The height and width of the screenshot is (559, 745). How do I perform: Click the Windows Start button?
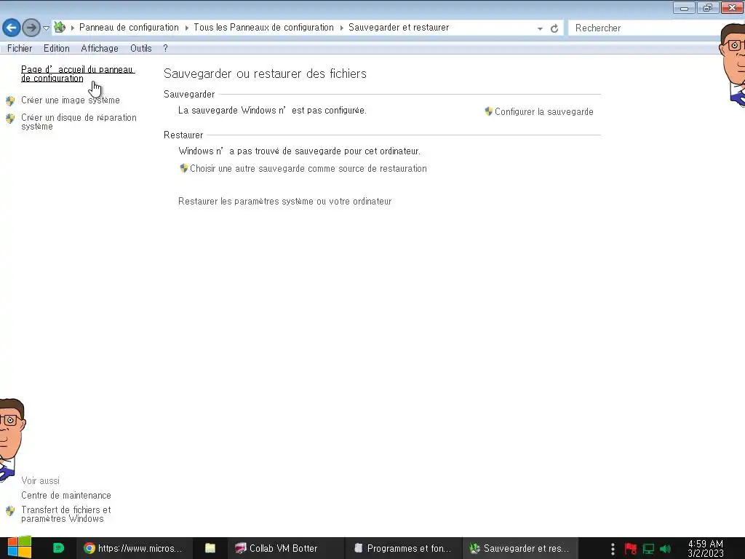point(19,547)
